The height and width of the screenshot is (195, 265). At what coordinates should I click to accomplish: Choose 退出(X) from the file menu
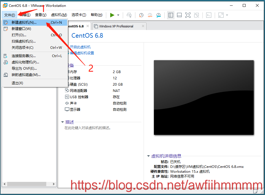(35, 83)
